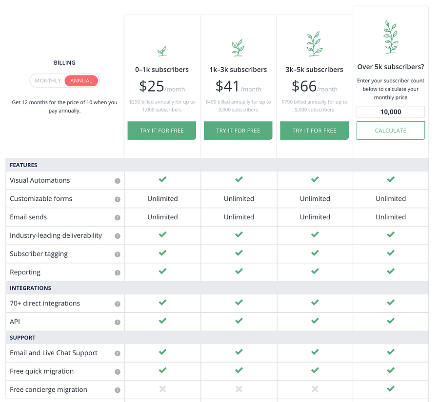The height and width of the screenshot is (402, 439).
Task: Open the Email sends help tooltip icon
Action: pyautogui.click(x=117, y=218)
